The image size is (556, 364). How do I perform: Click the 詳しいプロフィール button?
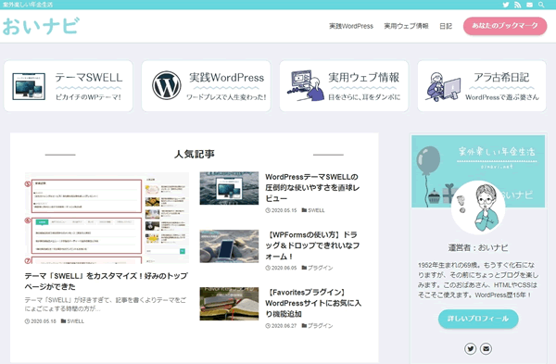478,319
